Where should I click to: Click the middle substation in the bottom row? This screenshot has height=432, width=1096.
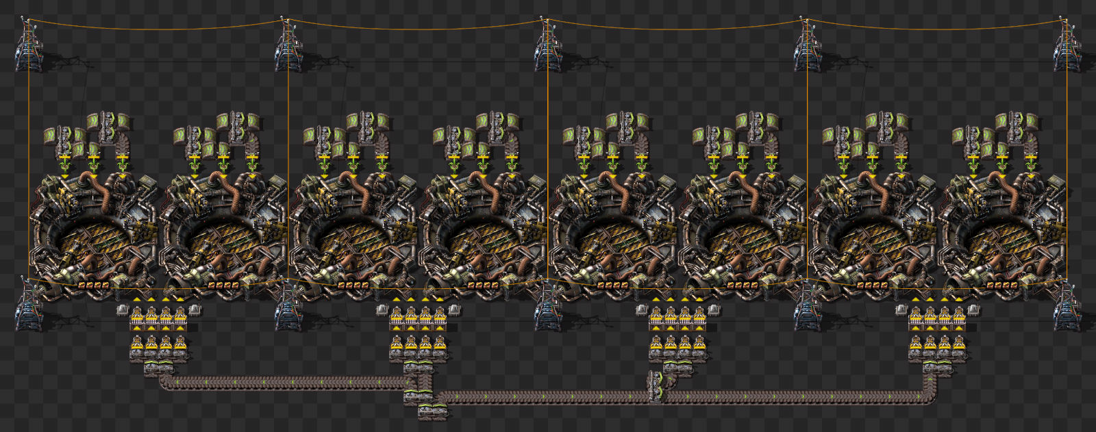[548, 305]
